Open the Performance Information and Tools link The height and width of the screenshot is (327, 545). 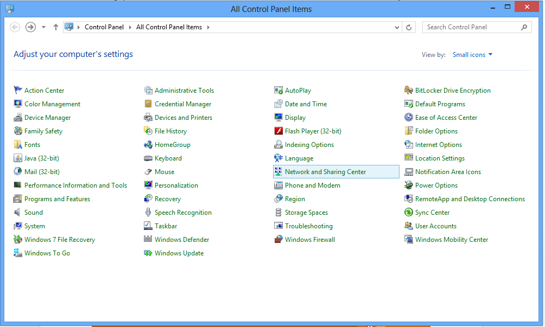[76, 185]
